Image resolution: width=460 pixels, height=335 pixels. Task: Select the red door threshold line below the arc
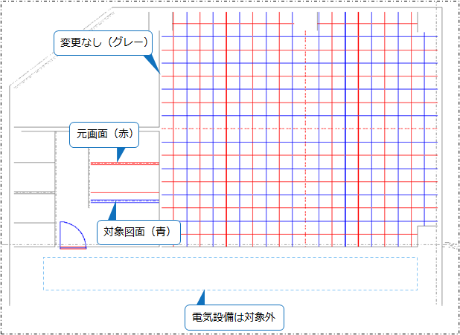point(73,247)
